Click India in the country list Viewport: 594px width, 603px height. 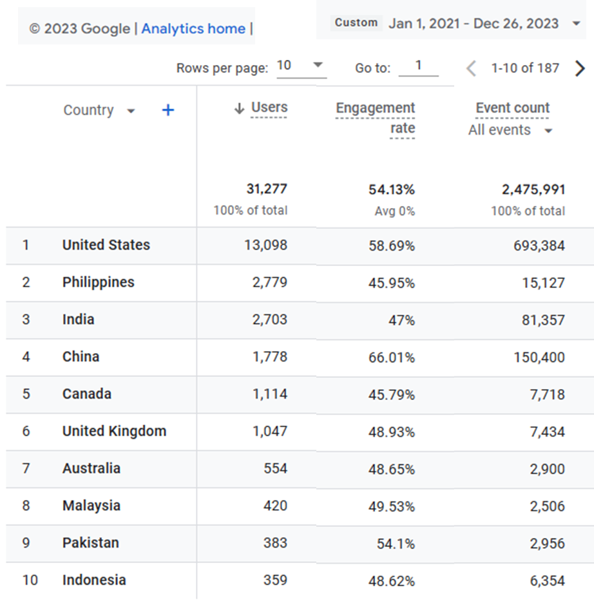(78, 320)
